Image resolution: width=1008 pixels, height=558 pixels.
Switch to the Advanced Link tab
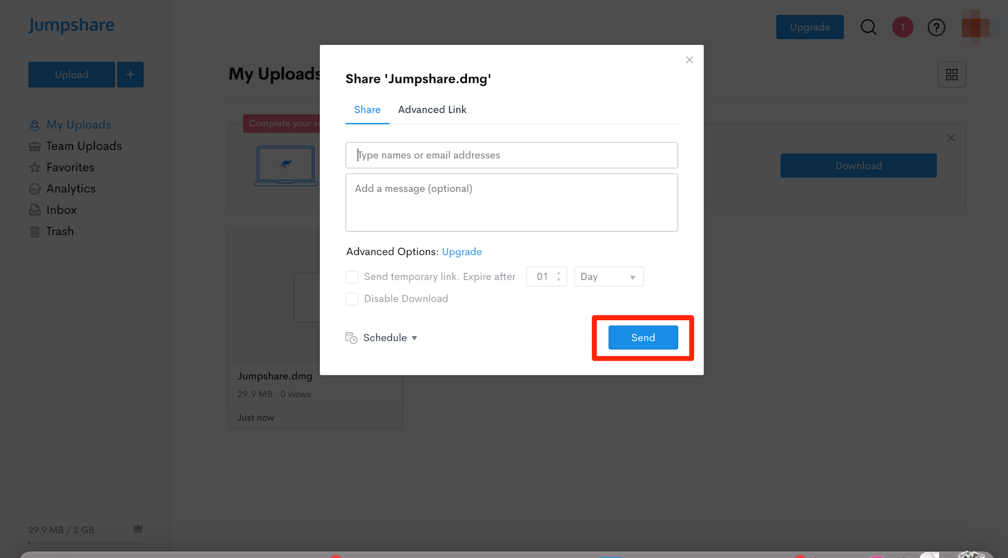432,110
